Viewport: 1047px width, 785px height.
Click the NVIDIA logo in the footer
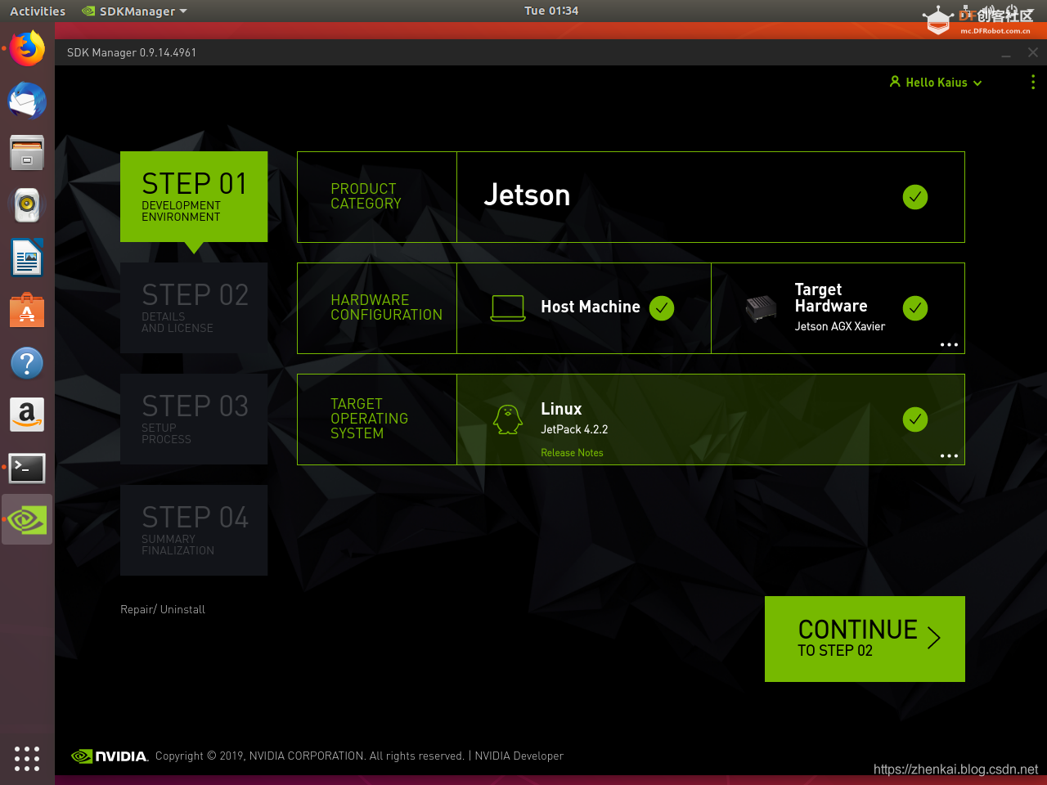[110, 756]
